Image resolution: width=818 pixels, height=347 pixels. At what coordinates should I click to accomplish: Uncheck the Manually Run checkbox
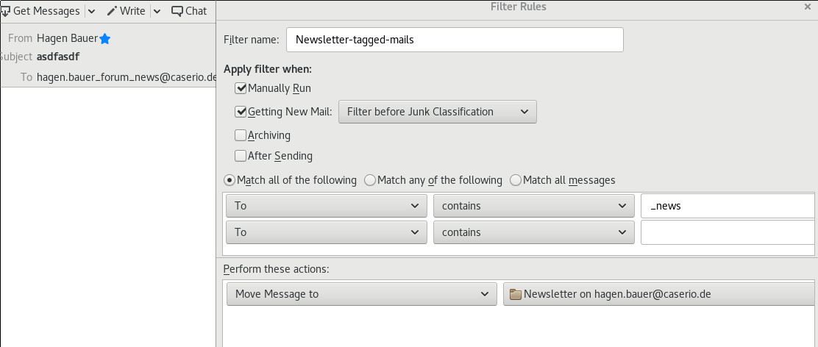pos(241,88)
